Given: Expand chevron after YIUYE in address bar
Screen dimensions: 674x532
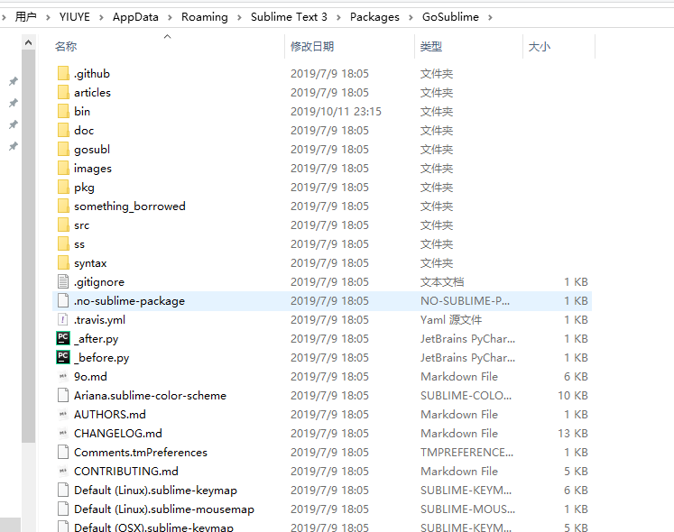Looking at the screenshot, I should click(101, 17).
